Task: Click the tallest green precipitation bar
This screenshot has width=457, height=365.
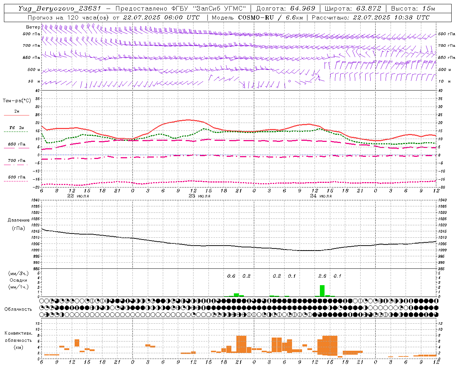Action: point(322,291)
